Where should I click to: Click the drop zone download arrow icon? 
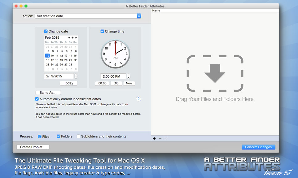pos(215,73)
